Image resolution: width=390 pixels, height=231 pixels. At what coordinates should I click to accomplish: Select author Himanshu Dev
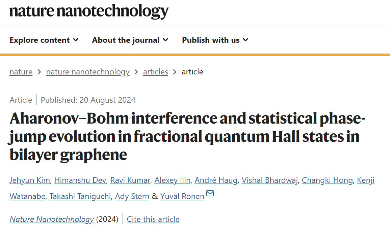pos(80,180)
